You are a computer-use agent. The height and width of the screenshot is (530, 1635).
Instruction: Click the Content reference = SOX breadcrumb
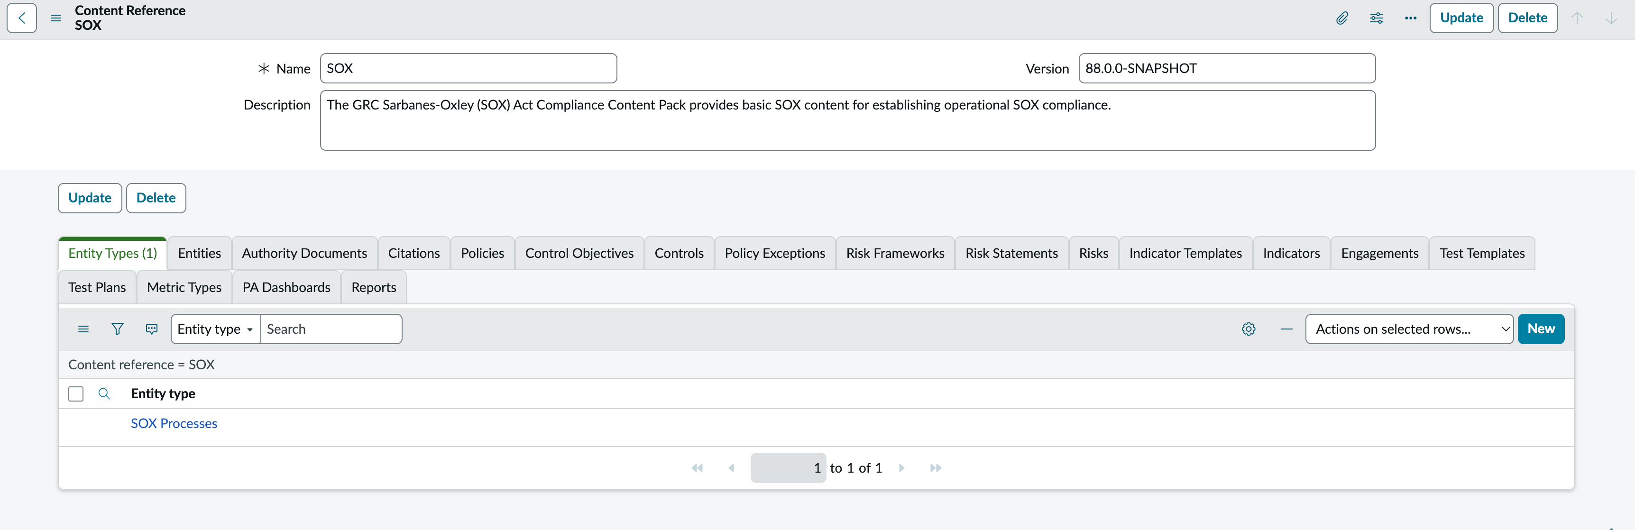pos(141,365)
